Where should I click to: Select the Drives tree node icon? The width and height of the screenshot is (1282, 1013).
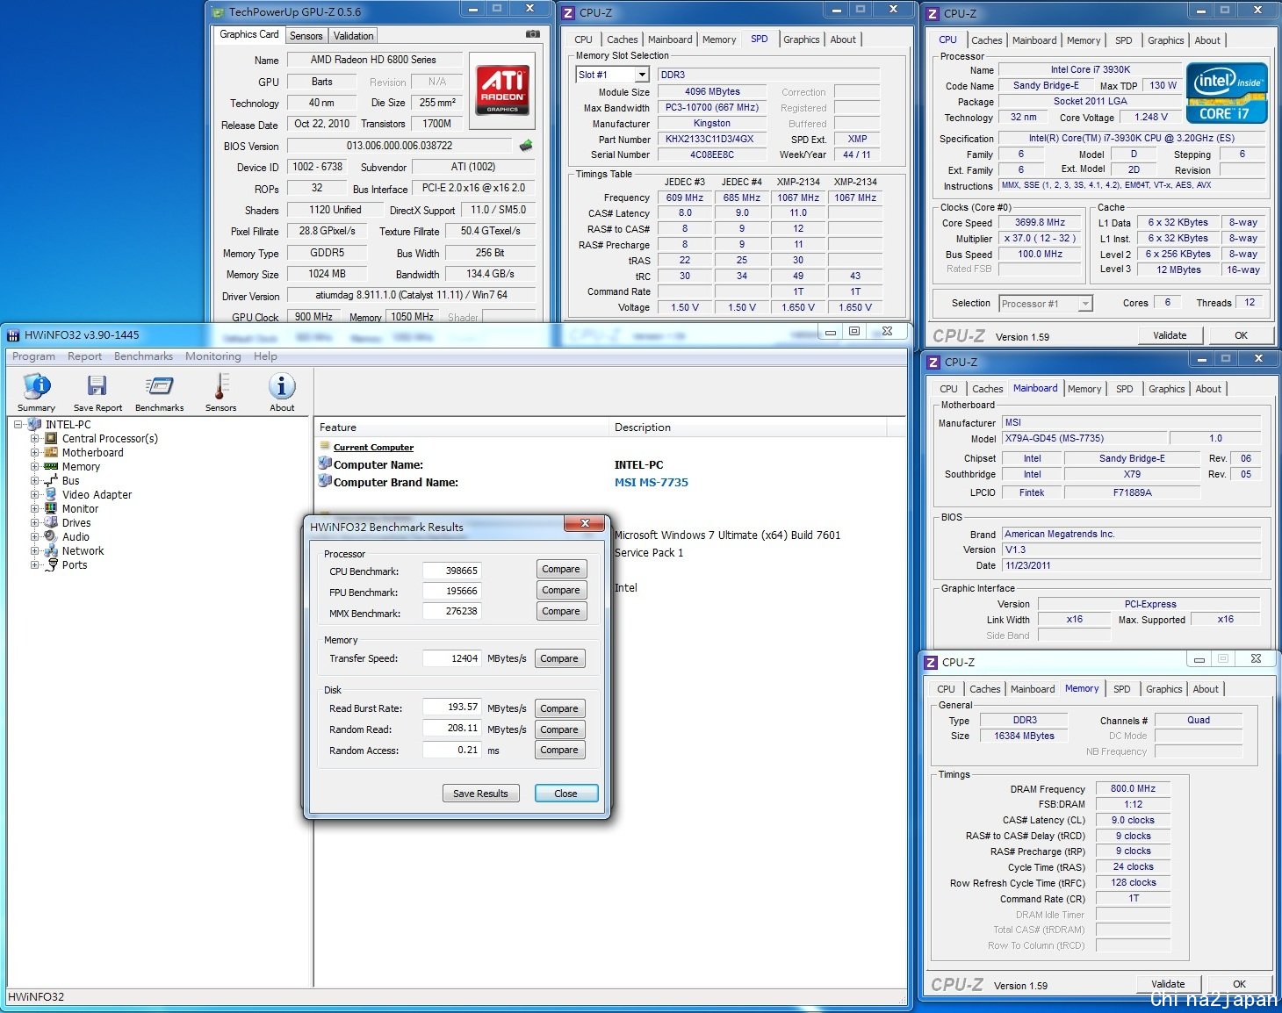[x=52, y=522]
